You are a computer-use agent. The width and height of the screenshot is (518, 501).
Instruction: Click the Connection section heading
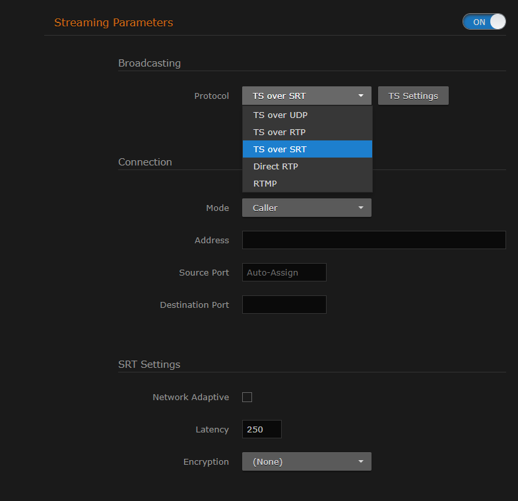[145, 162]
